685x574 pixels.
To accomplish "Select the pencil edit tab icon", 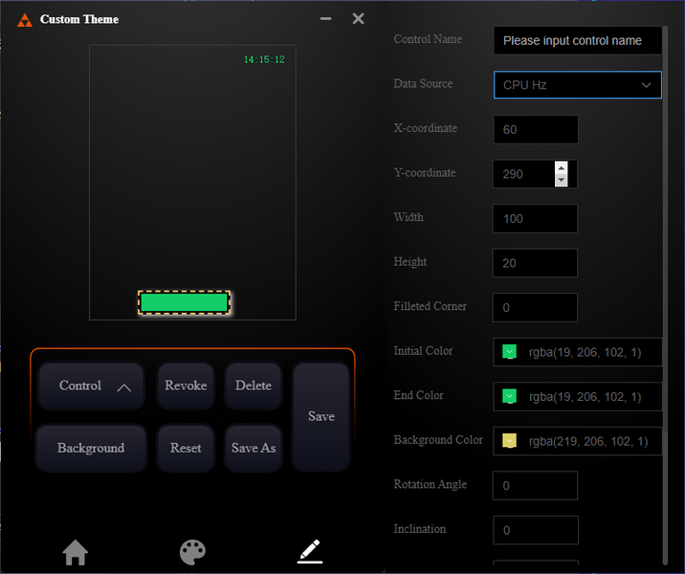I will click(310, 551).
